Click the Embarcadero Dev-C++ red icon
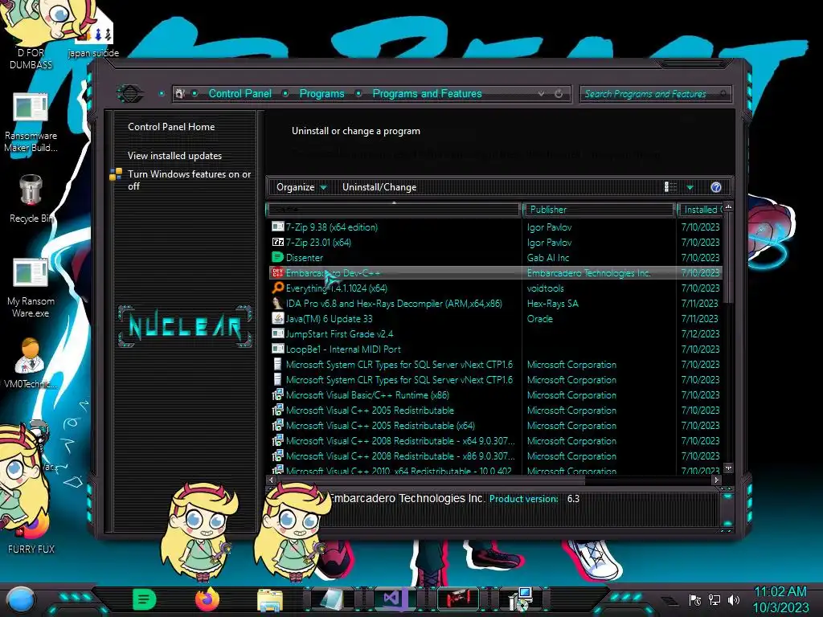 pyautogui.click(x=277, y=273)
